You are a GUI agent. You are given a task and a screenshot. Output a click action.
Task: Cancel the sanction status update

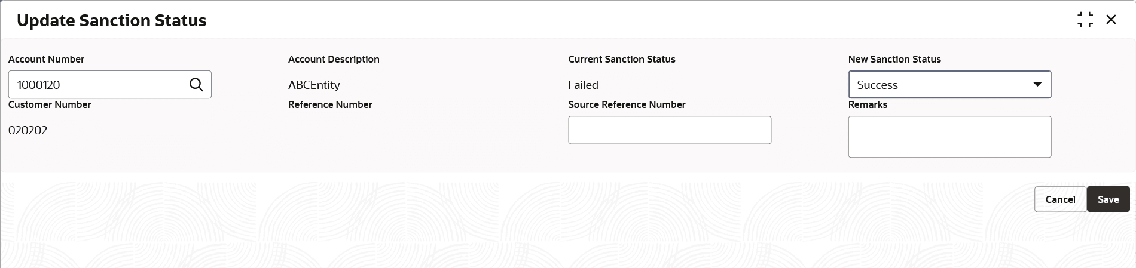1060,199
